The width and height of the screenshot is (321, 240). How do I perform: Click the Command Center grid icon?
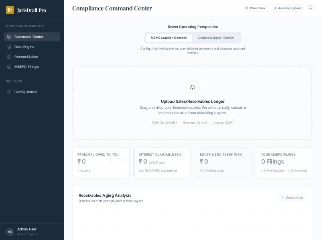pyautogui.click(x=9, y=37)
